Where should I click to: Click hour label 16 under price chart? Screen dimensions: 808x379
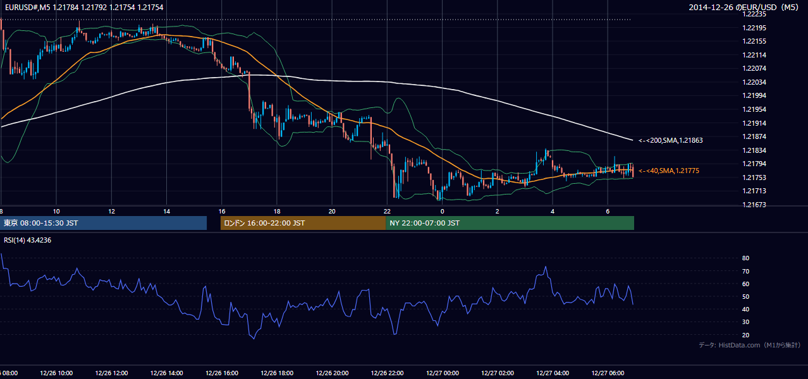pos(222,211)
